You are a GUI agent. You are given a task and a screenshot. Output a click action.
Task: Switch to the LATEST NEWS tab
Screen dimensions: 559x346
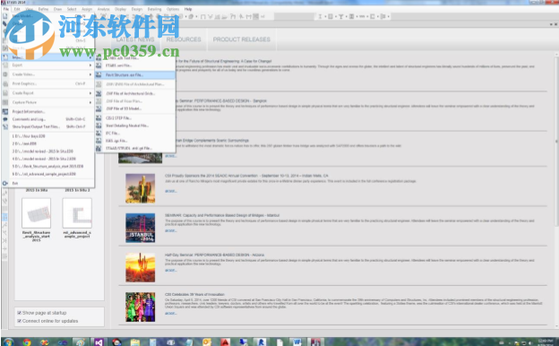pyautogui.click(x=135, y=39)
